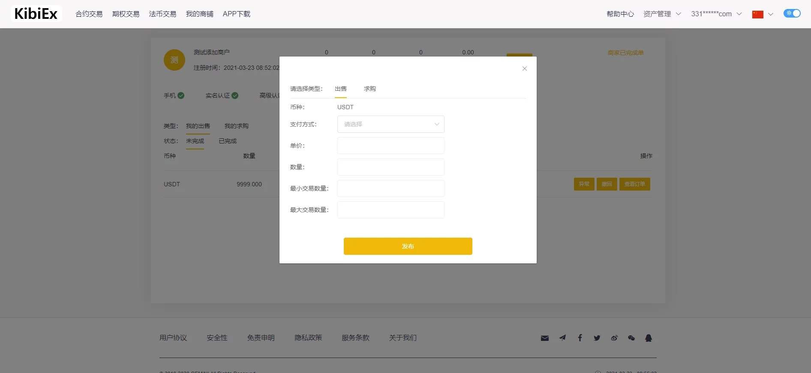Click the Chinese flag language icon

pos(758,14)
